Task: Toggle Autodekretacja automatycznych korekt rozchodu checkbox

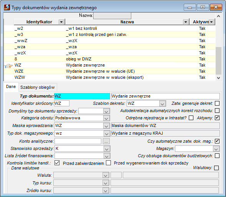Action: click(217, 111)
